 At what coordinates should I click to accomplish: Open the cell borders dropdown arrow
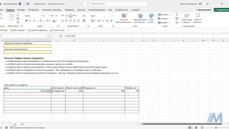pyautogui.click(x=44, y=21)
